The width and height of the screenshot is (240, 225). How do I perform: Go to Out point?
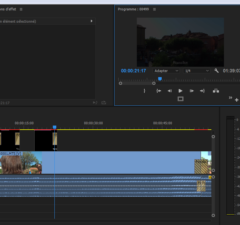pos(202,91)
